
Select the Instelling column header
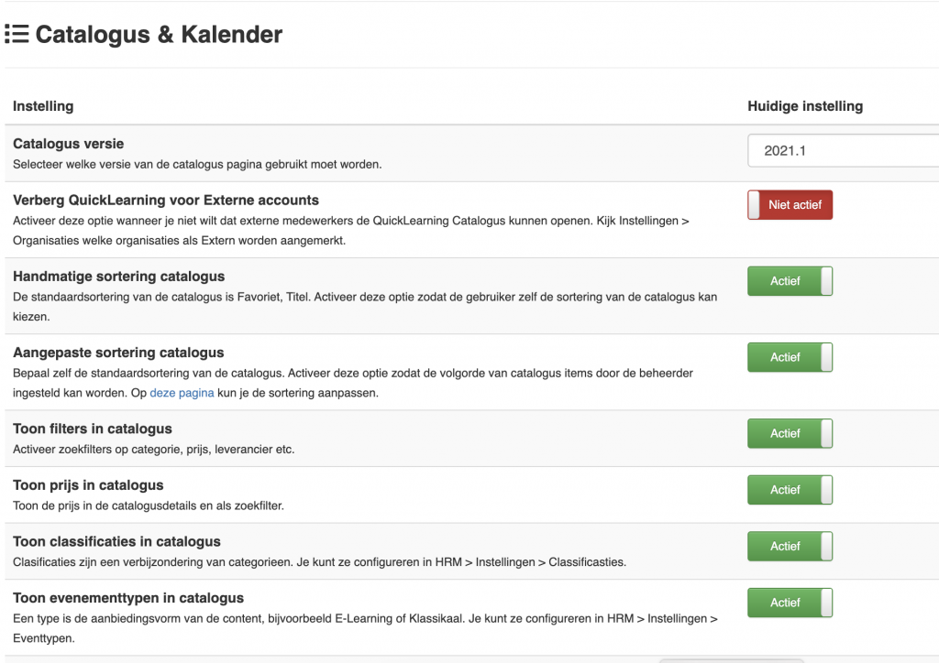tap(43, 106)
